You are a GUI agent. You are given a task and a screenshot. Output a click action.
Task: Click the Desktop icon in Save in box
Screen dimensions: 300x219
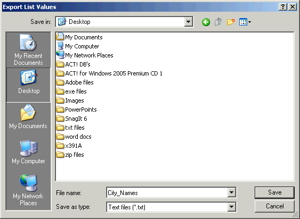pyautogui.click(x=62, y=22)
